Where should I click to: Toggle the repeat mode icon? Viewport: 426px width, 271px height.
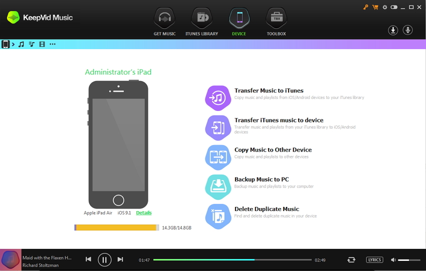[351, 260]
